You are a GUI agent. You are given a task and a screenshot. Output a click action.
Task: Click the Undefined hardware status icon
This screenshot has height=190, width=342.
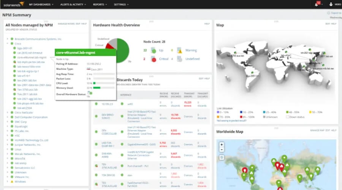click(x=179, y=59)
